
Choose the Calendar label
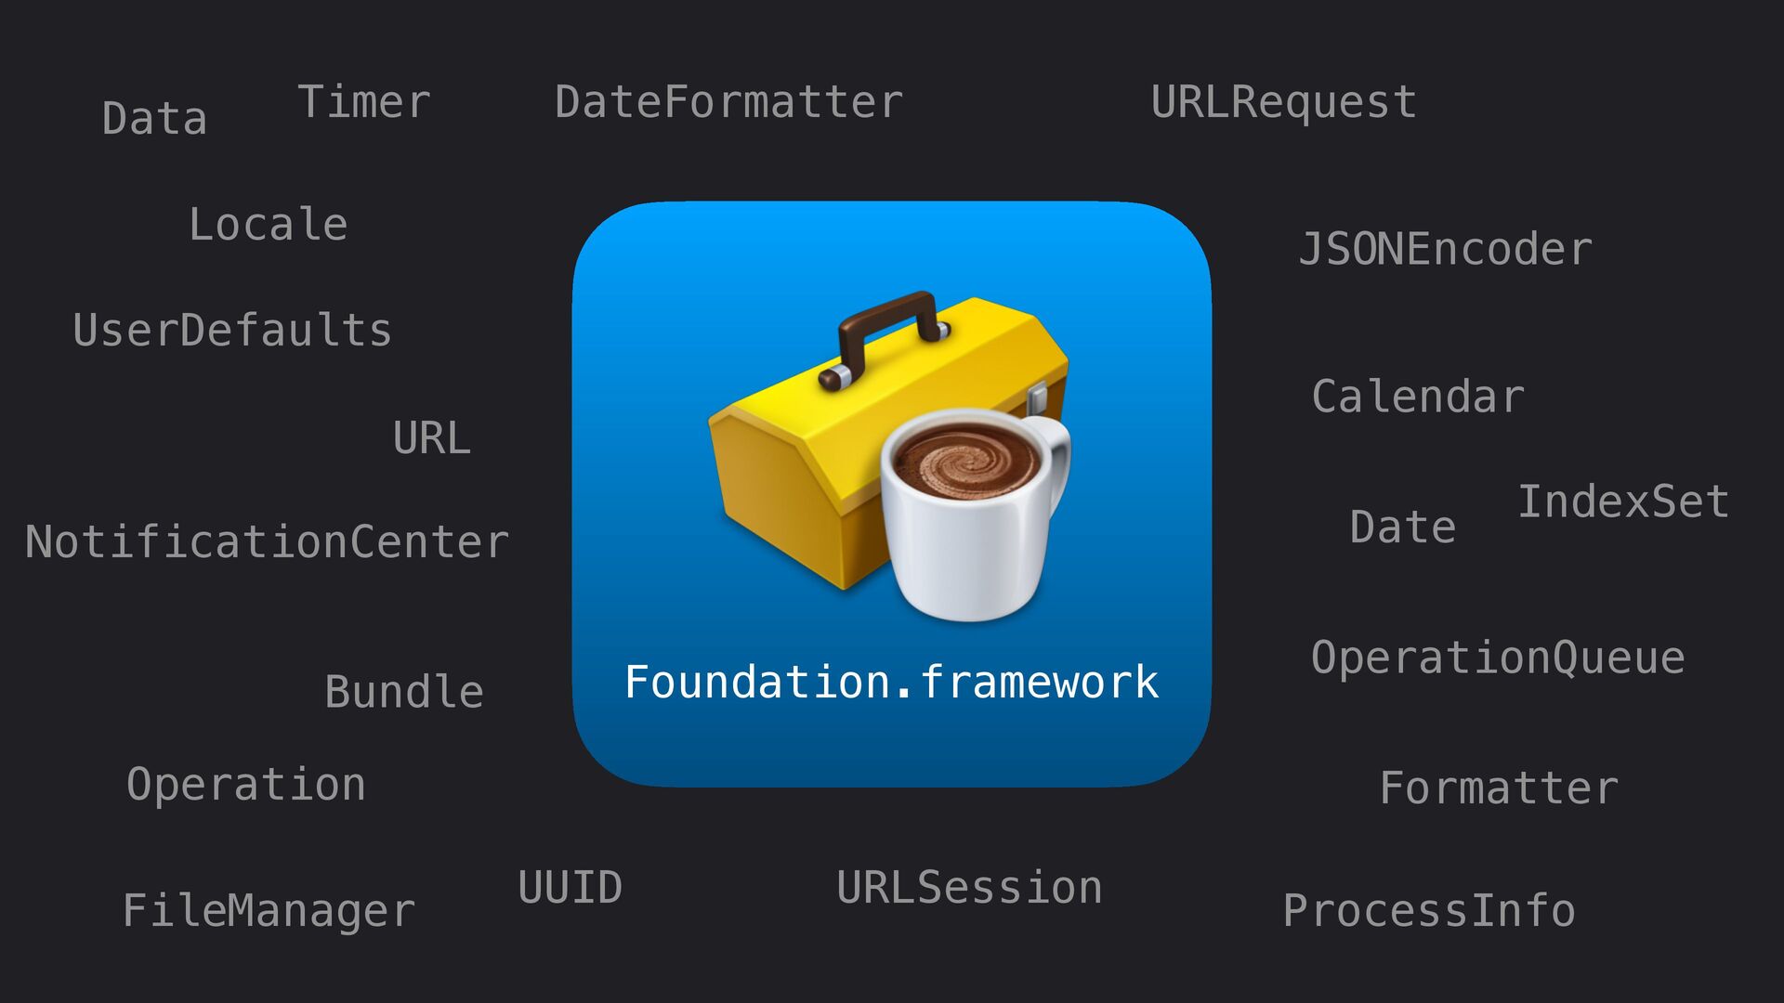point(1418,397)
